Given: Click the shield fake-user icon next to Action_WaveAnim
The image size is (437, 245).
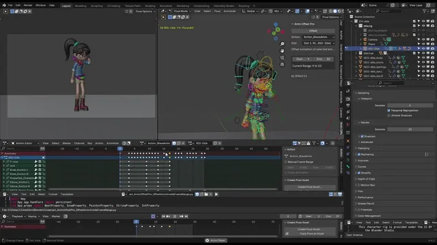Looking at the screenshot, I should [174, 144].
